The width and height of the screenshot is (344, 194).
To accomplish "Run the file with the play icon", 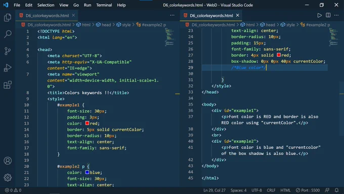I will click(319, 15).
